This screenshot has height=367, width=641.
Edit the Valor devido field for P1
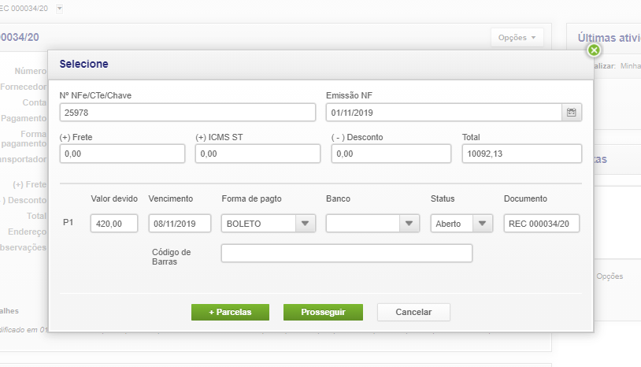pyautogui.click(x=114, y=224)
